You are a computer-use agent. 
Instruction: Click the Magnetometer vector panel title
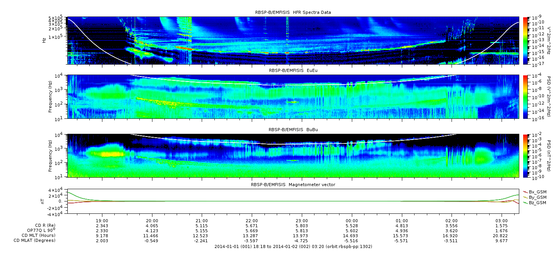click(293, 185)
